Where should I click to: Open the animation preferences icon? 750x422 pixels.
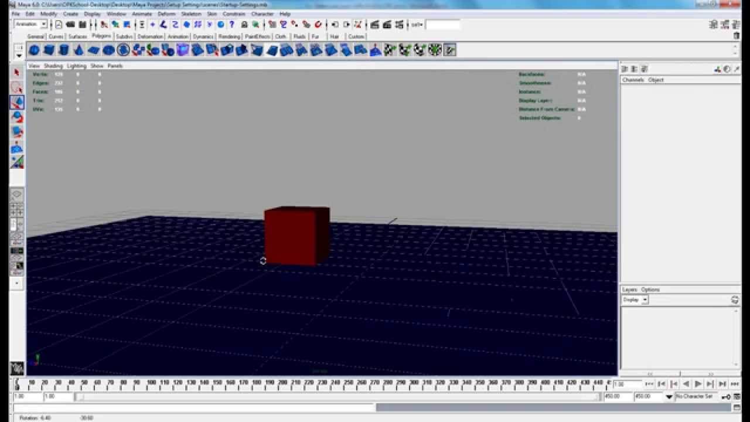coord(737,397)
